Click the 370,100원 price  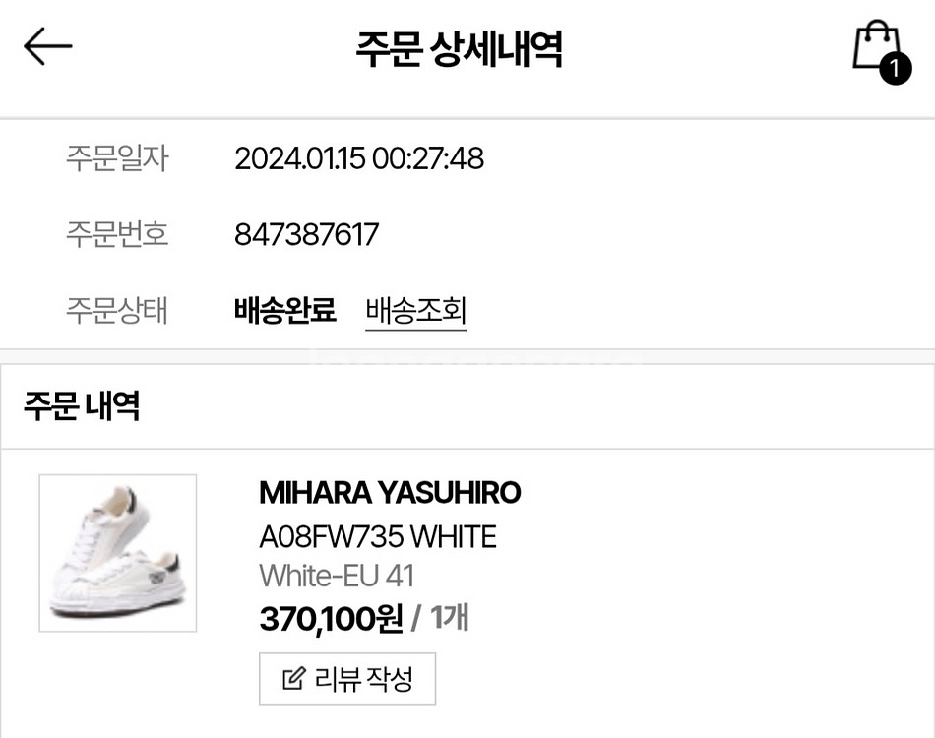pyautogui.click(x=331, y=619)
